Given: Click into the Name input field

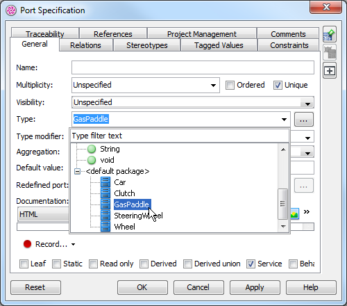Looking at the screenshot, I should pyautogui.click(x=193, y=67).
